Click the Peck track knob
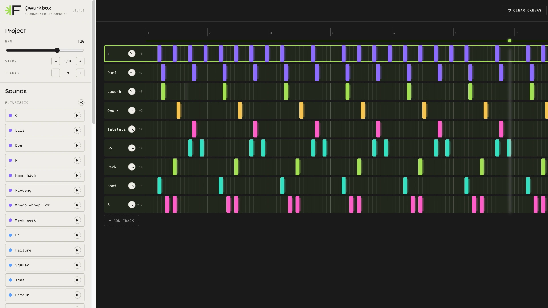Image resolution: width=548 pixels, height=308 pixels. point(132,167)
